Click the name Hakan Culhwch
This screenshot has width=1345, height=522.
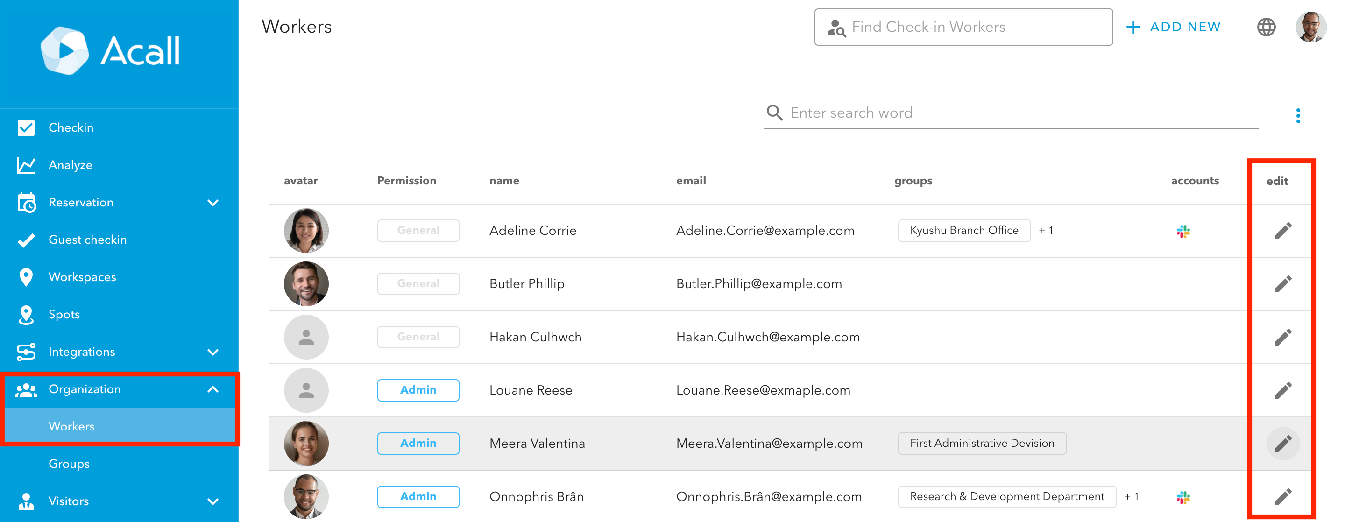pos(535,337)
